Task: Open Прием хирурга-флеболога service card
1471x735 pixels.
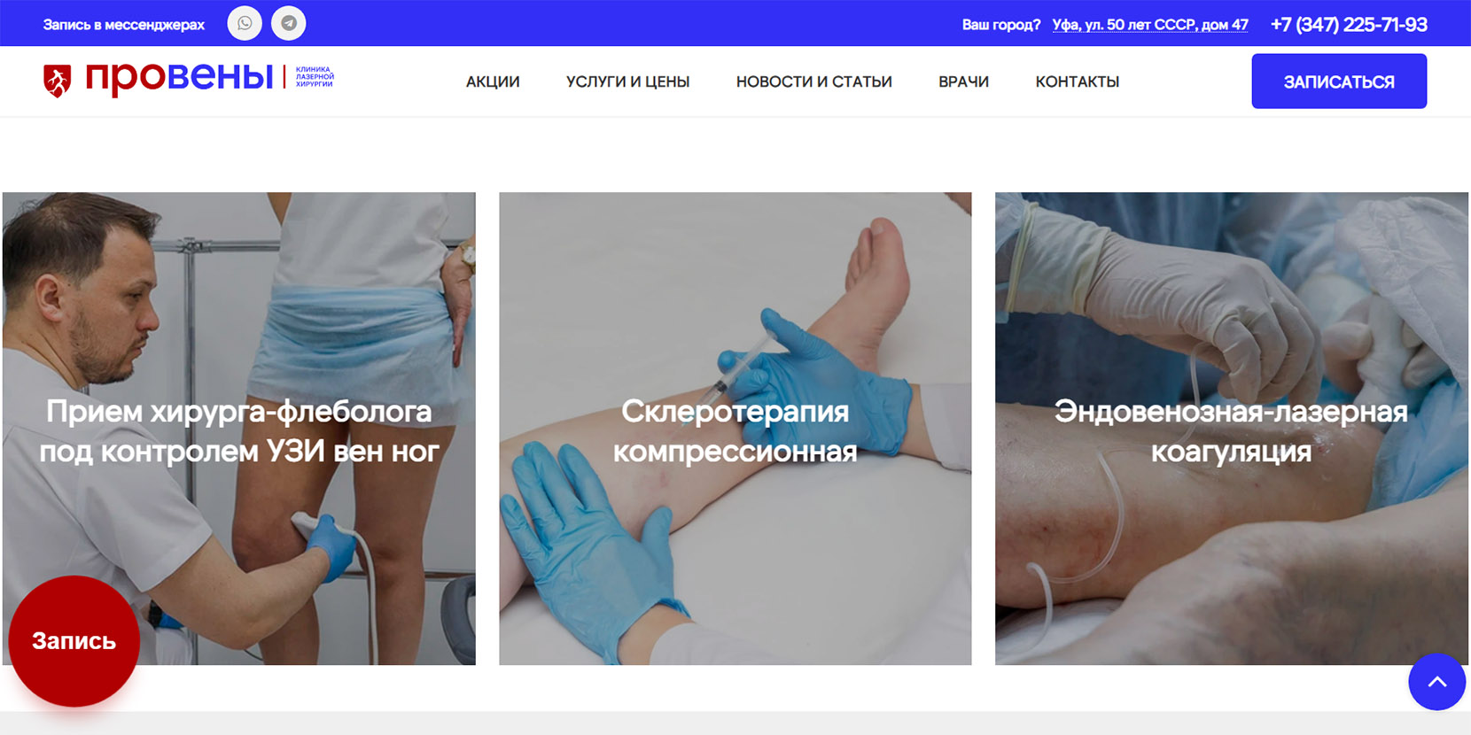Action: (x=239, y=429)
